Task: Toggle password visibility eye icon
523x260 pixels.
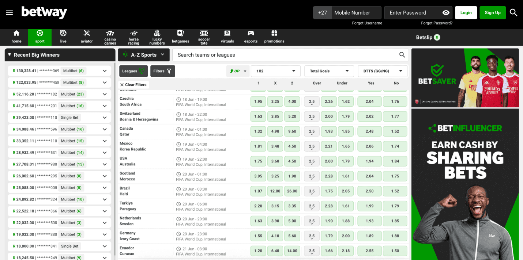Action: pos(446,13)
